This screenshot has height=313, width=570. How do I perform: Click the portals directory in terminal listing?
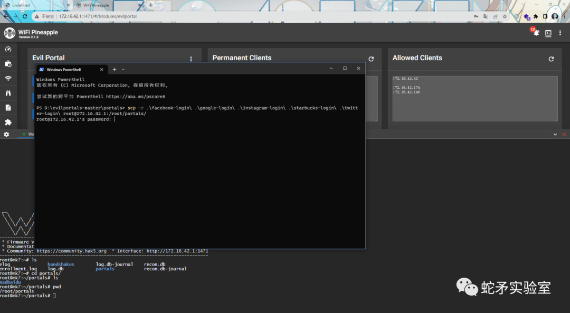[105, 269]
